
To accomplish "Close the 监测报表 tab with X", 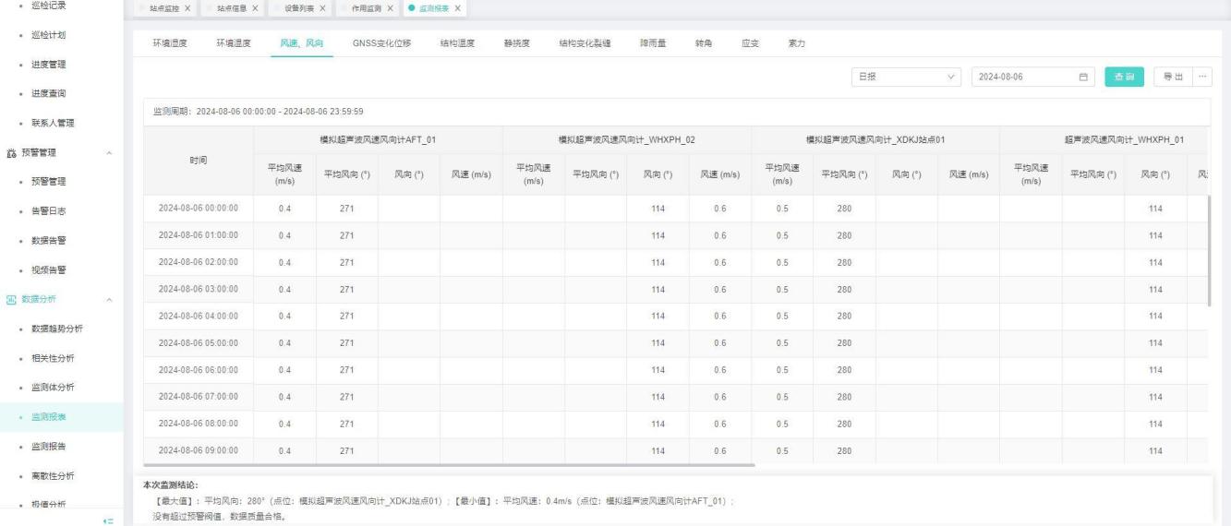I will (x=457, y=8).
